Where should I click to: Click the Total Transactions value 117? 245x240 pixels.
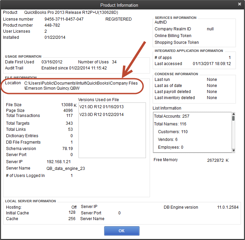pyautogui.click(x=69, y=116)
